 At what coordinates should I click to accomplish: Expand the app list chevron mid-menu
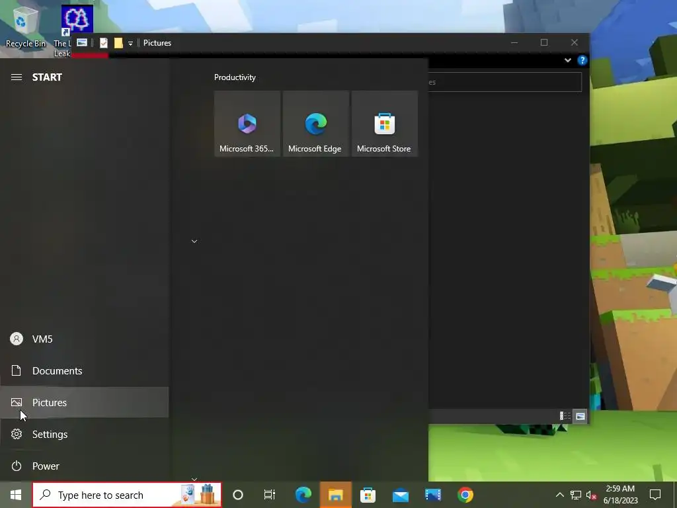pos(194,241)
